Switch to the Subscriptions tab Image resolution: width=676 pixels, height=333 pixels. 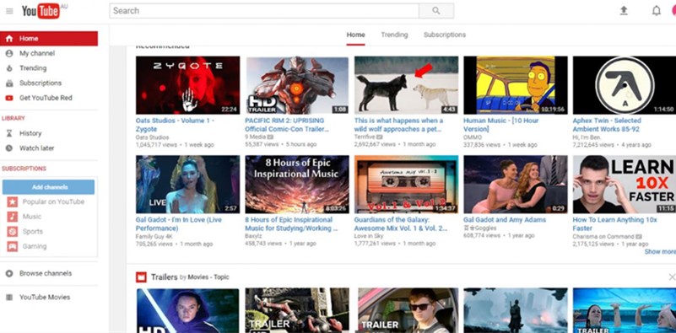(445, 35)
